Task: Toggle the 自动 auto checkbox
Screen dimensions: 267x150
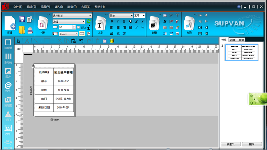Action: (78, 27)
